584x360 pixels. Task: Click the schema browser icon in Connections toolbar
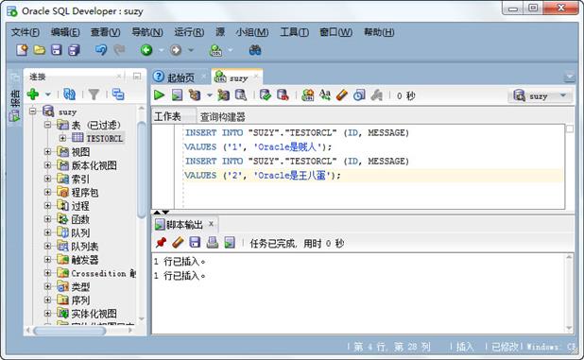pyautogui.click(x=118, y=94)
